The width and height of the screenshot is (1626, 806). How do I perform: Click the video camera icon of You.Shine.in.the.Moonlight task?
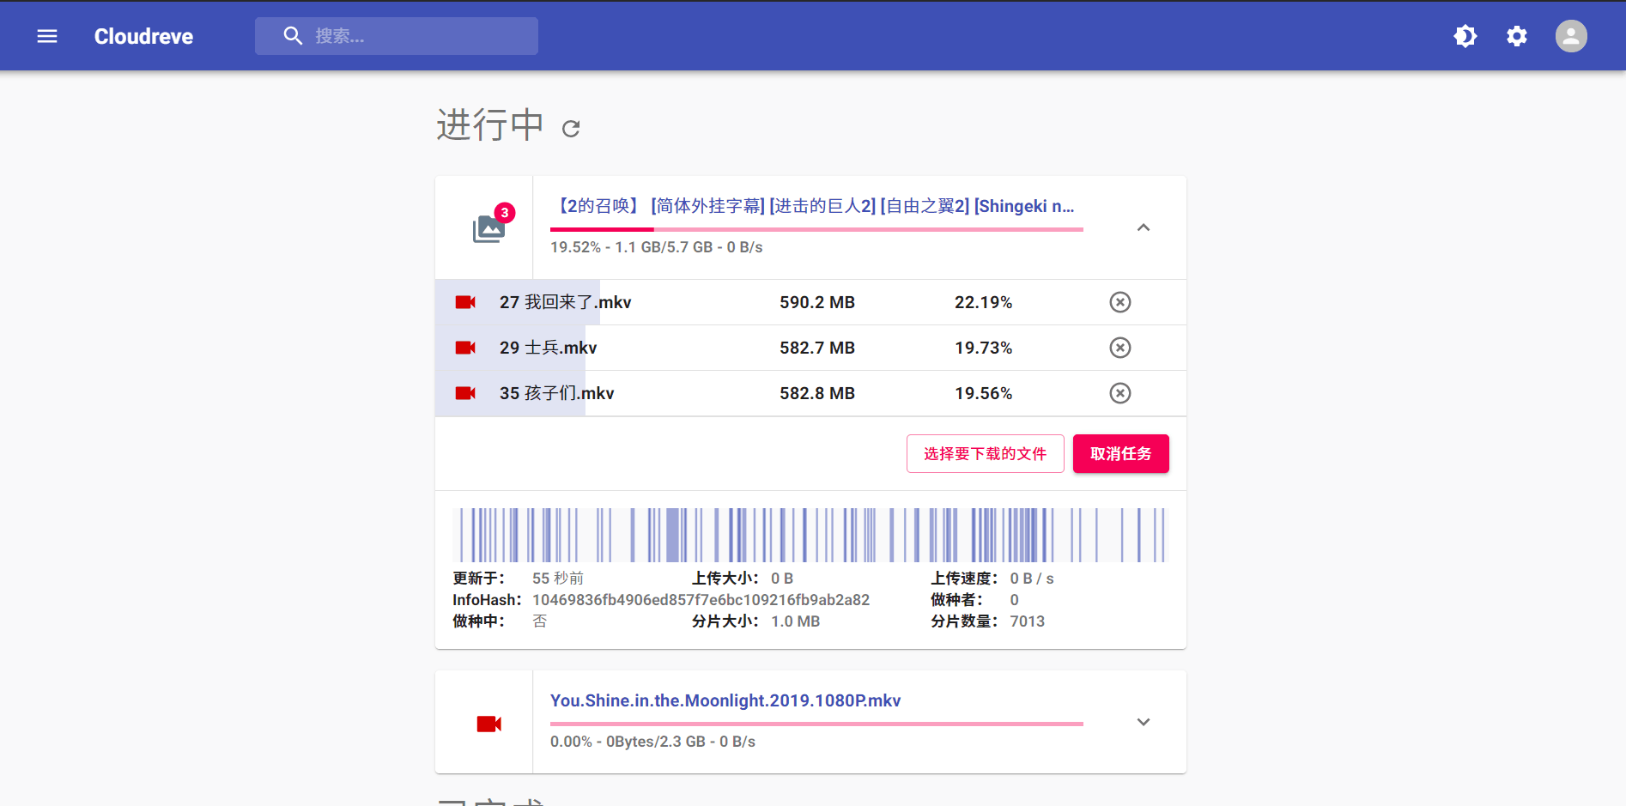click(488, 723)
